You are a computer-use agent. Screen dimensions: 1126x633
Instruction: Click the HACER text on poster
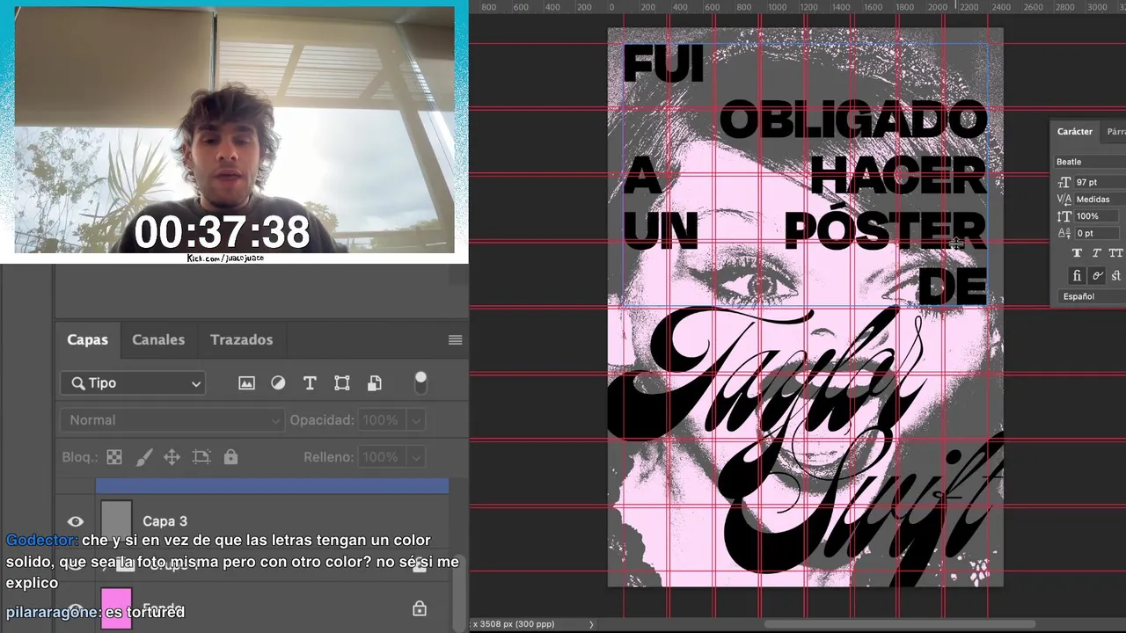pyautogui.click(x=898, y=176)
